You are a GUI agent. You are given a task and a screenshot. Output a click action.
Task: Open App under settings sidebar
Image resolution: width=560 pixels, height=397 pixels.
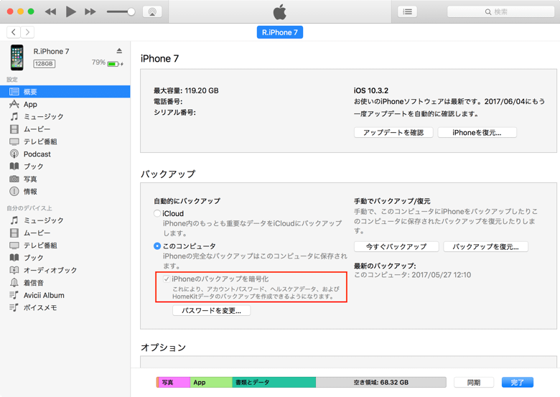65,104
